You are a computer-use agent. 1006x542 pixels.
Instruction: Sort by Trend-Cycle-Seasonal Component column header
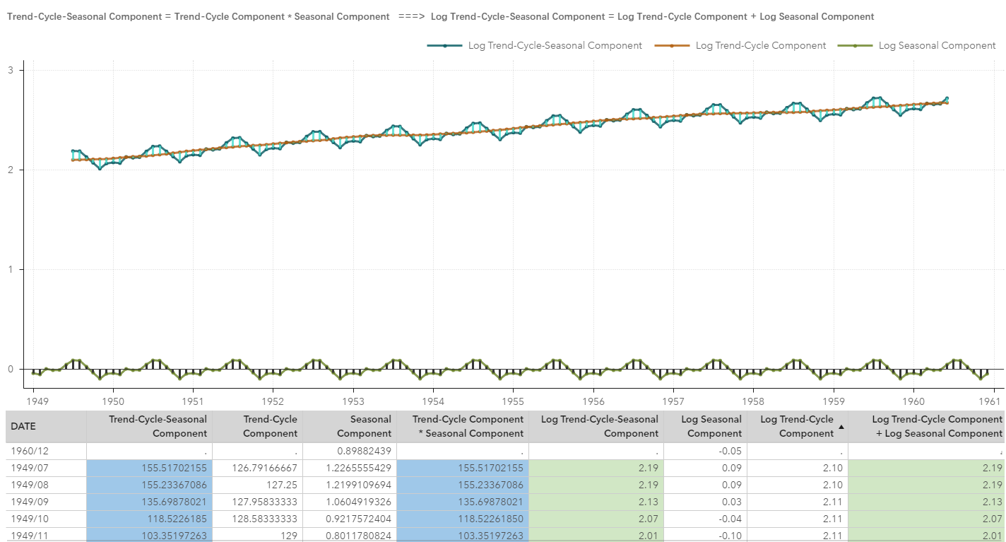[x=149, y=426]
